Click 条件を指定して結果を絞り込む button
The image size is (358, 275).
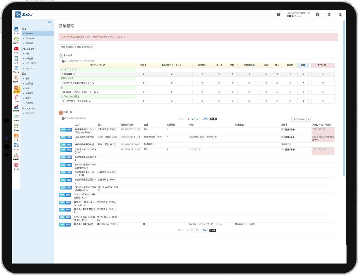coord(77,47)
